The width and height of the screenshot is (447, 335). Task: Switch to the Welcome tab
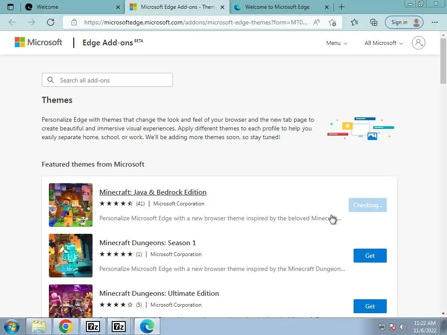pos(73,7)
